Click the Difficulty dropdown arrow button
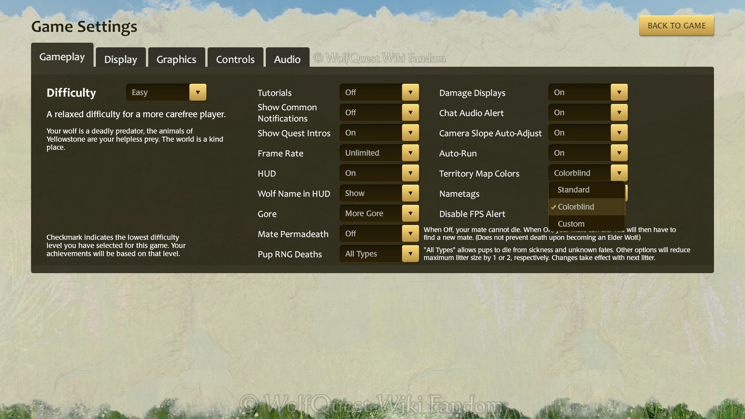The width and height of the screenshot is (745, 419). click(198, 92)
